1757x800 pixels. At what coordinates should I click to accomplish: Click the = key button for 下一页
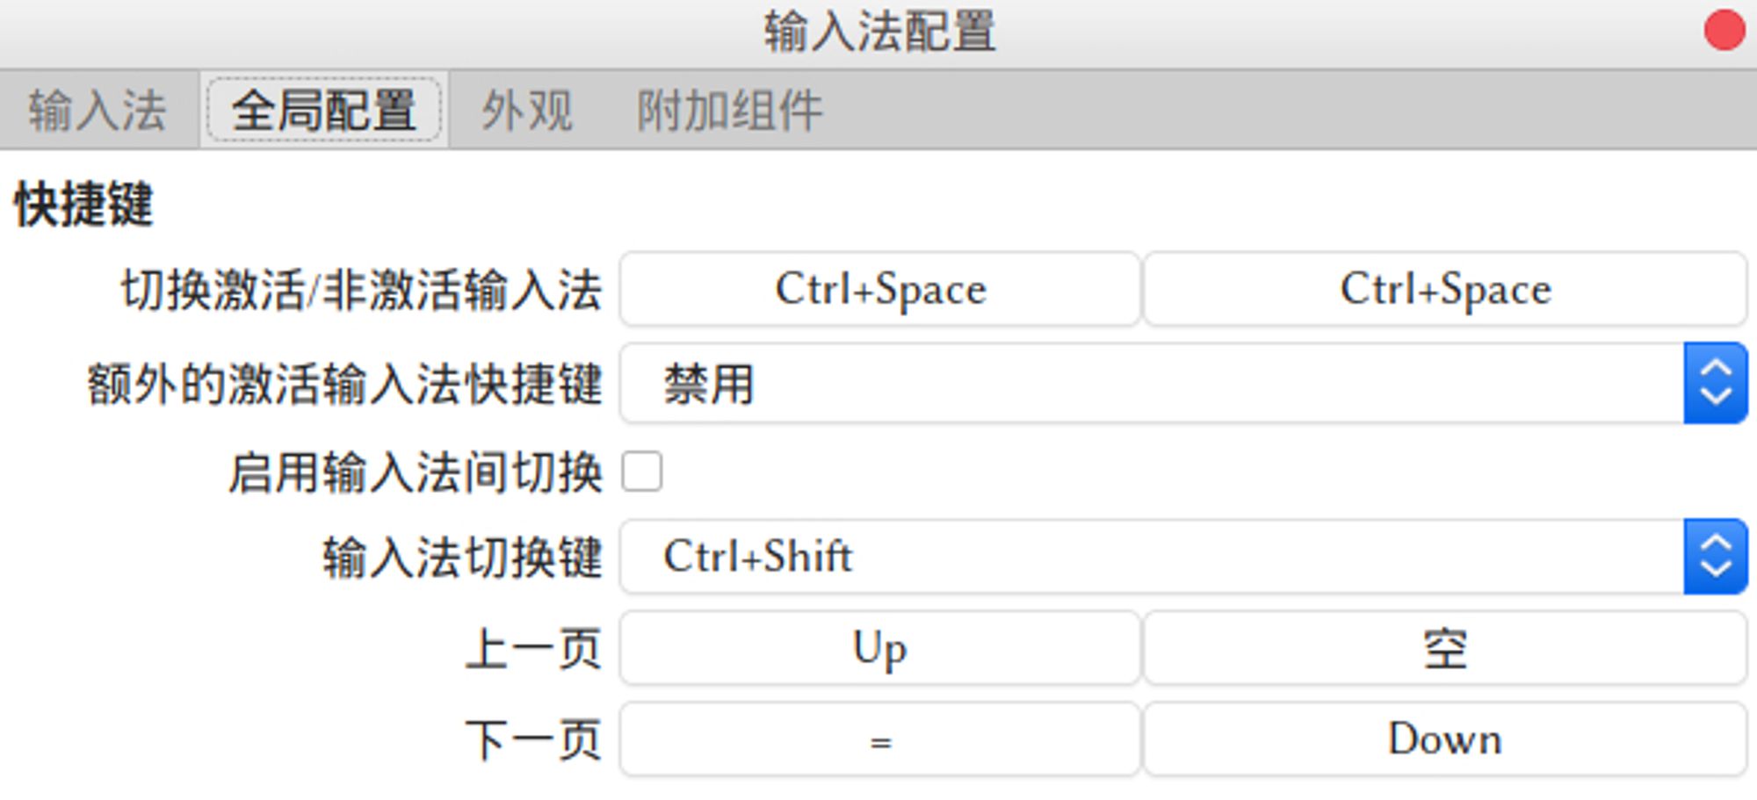880,739
